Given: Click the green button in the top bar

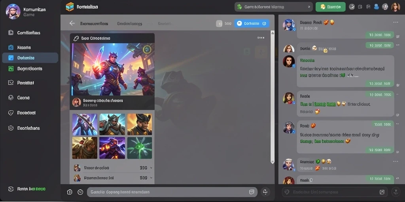Looking at the screenshot, I should [x=330, y=7].
